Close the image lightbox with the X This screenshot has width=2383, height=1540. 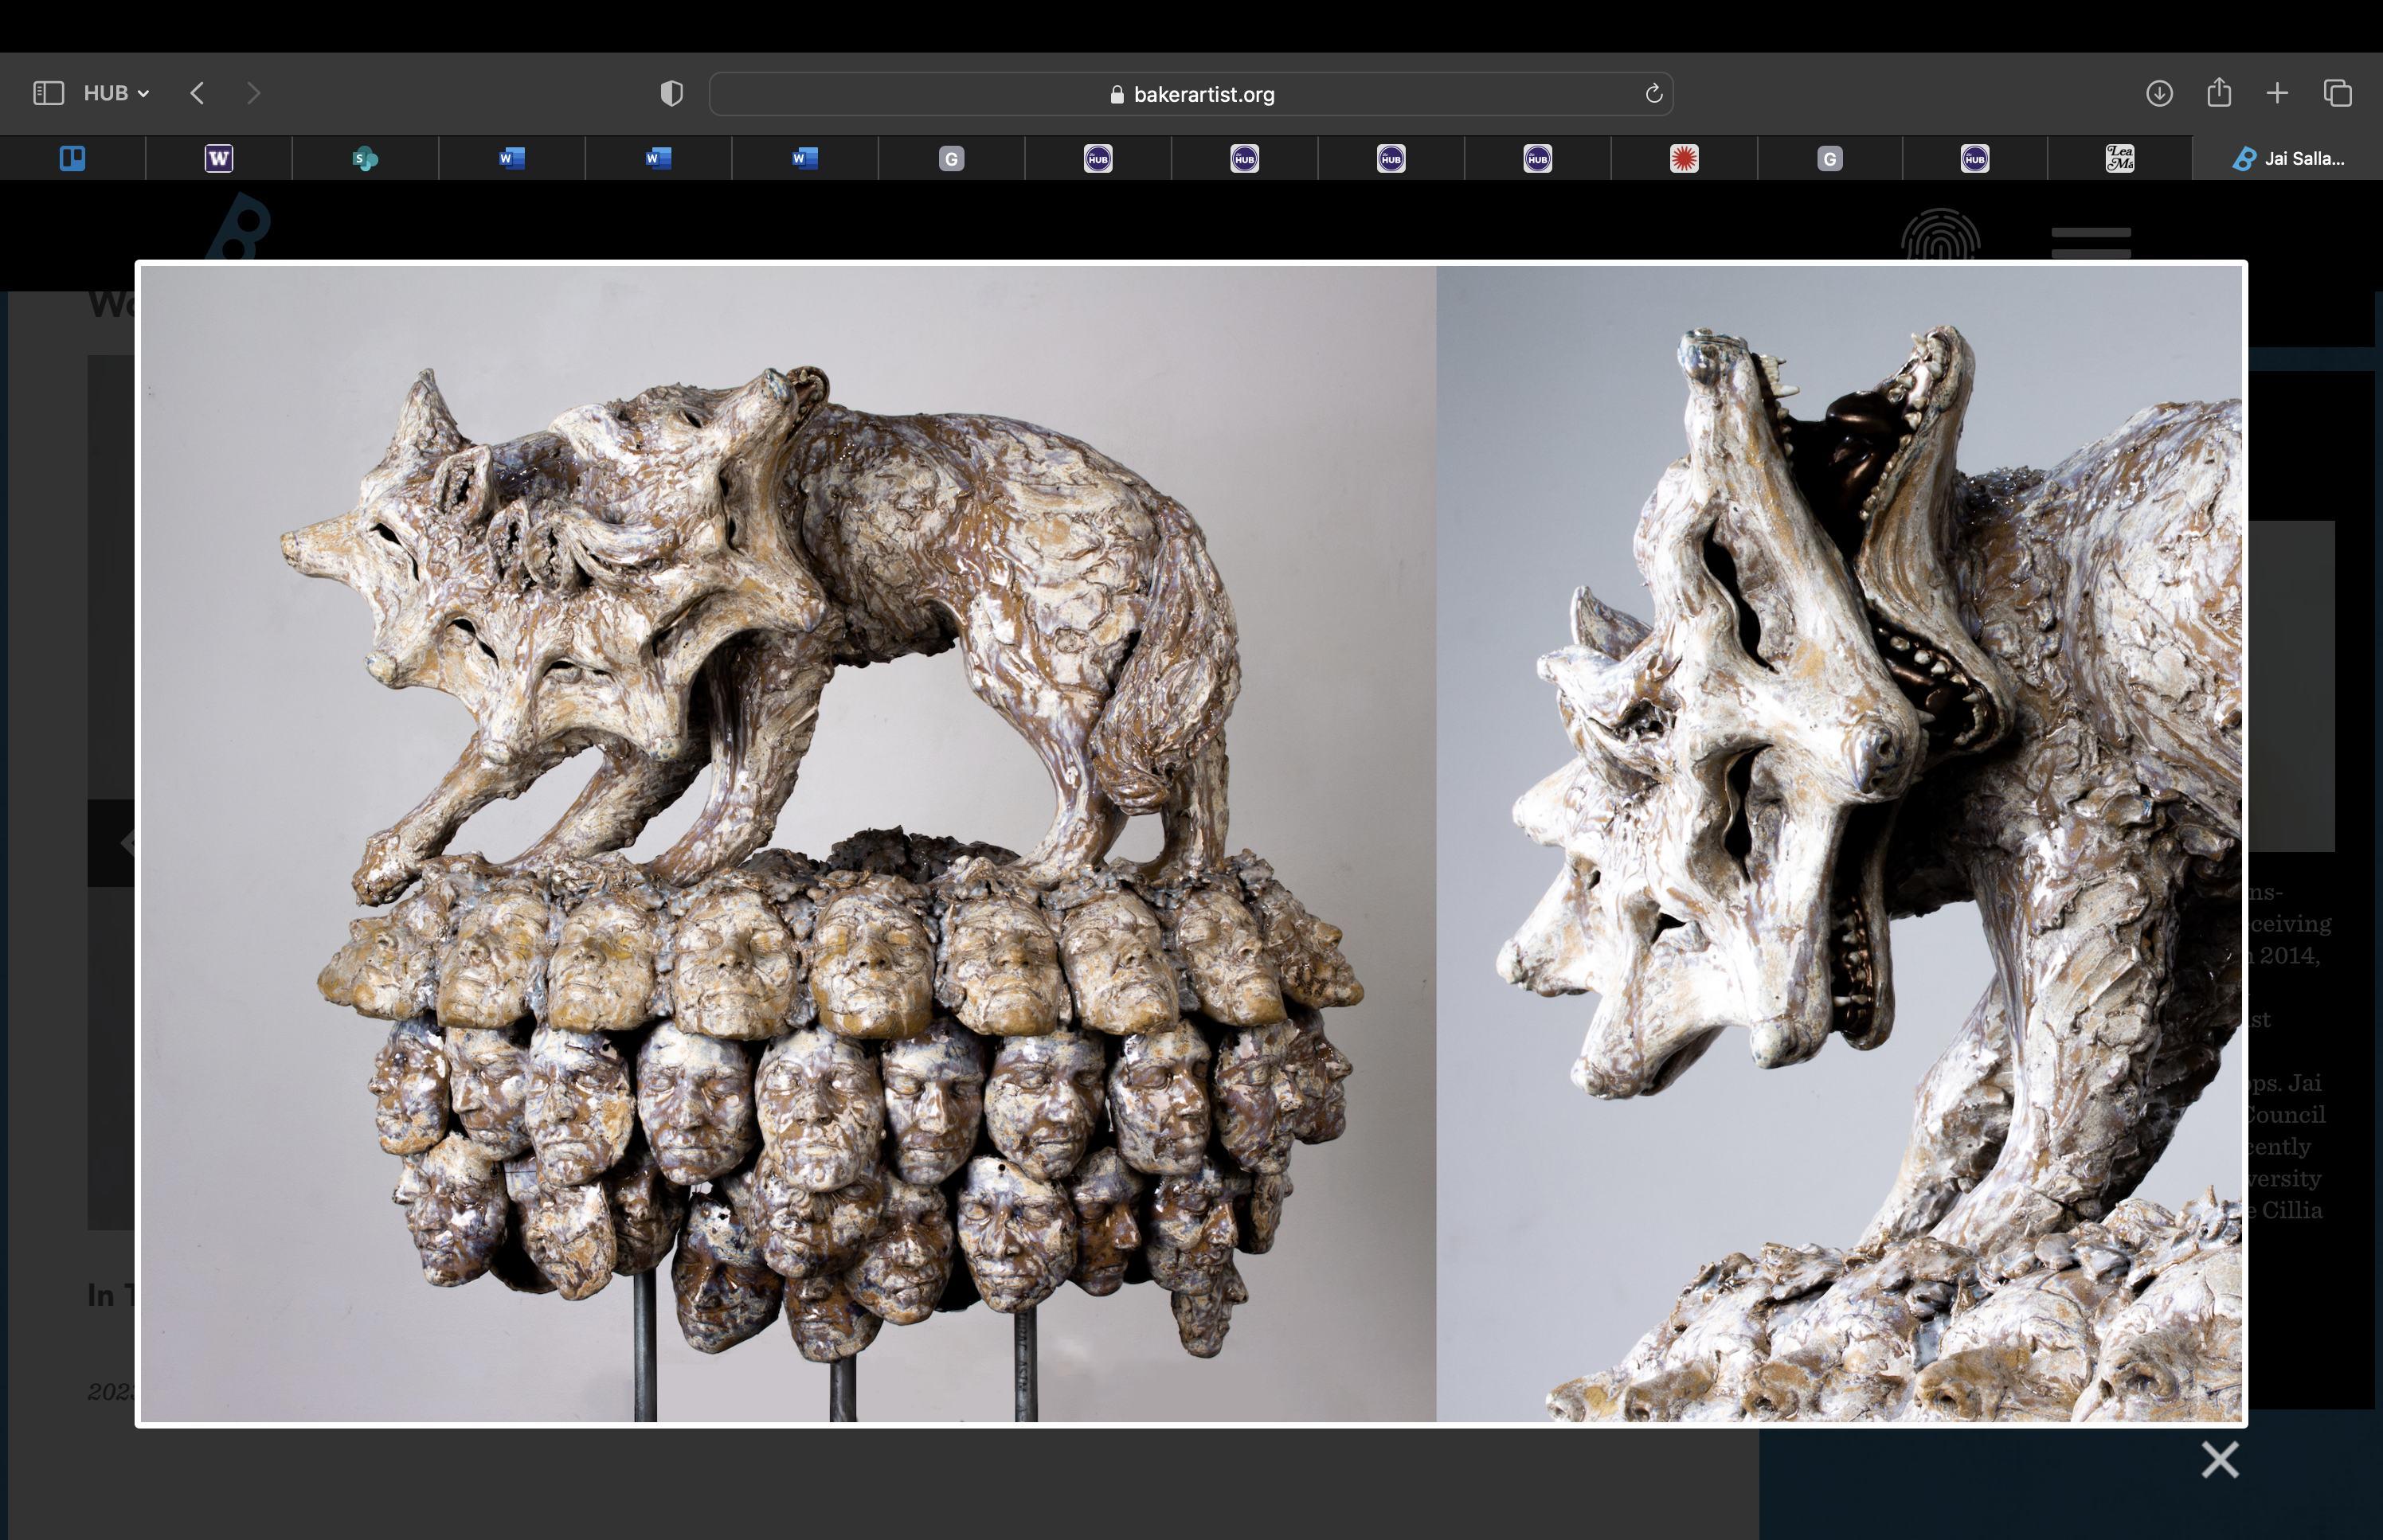[2219, 1460]
